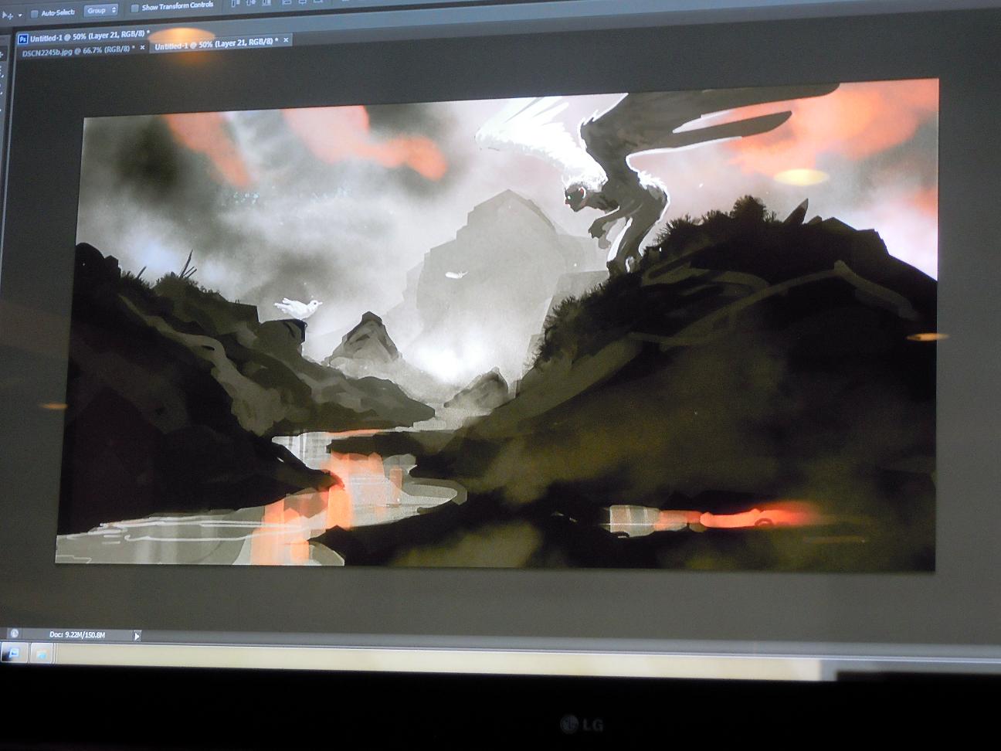The width and height of the screenshot is (1001, 751).
Task: Expand the status bar arrow beside Doc size
Action: 137,636
